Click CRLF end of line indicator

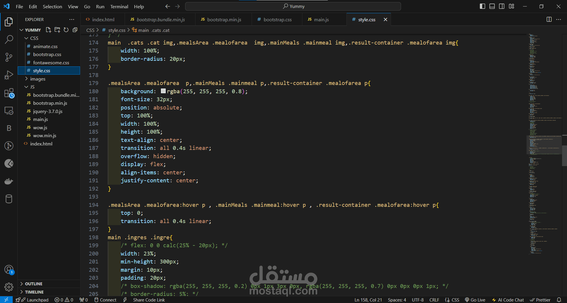click(434, 300)
